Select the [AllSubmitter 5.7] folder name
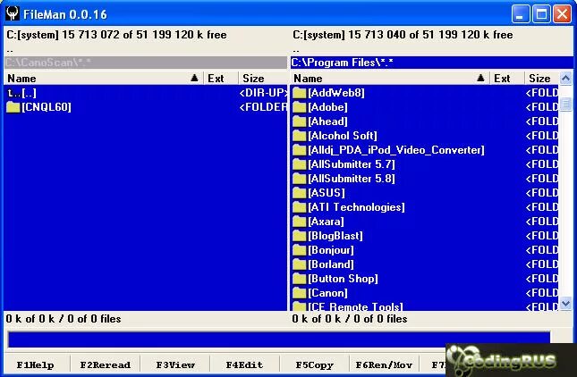This screenshot has height=377, width=577. tap(352, 164)
